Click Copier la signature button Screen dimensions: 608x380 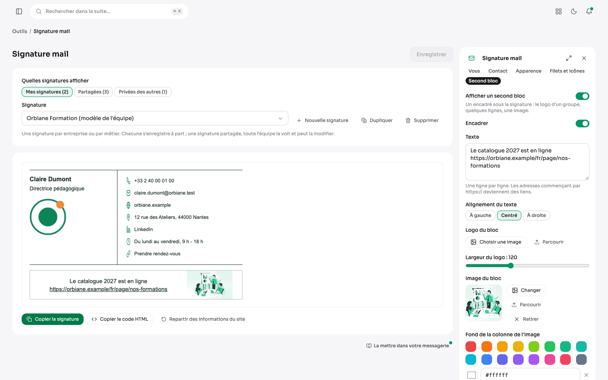pos(52,319)
